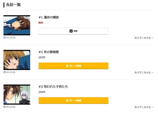Expand あらすじをみる for episode #1
The width and height of the screenshot is (158, 113).
pos(144,38)
